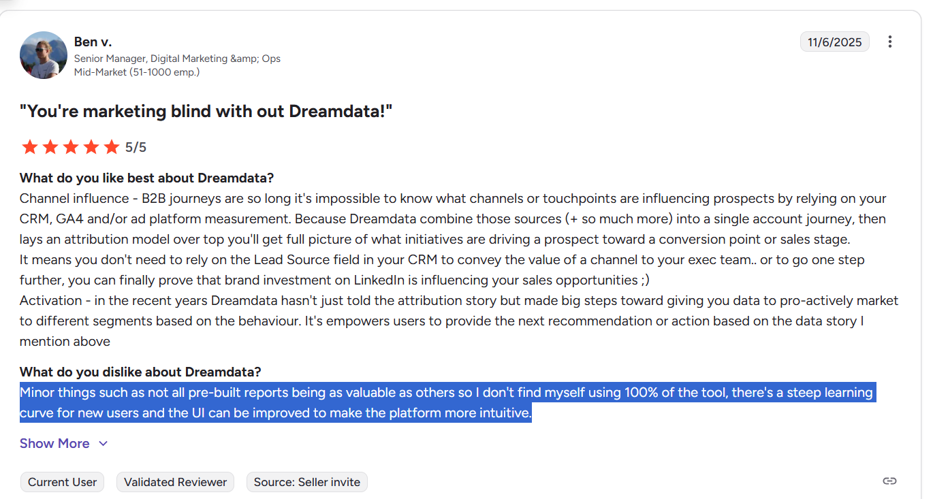Screen dimensions: 933x499
Task: Click the Current User badge
Action: point(62,482)
